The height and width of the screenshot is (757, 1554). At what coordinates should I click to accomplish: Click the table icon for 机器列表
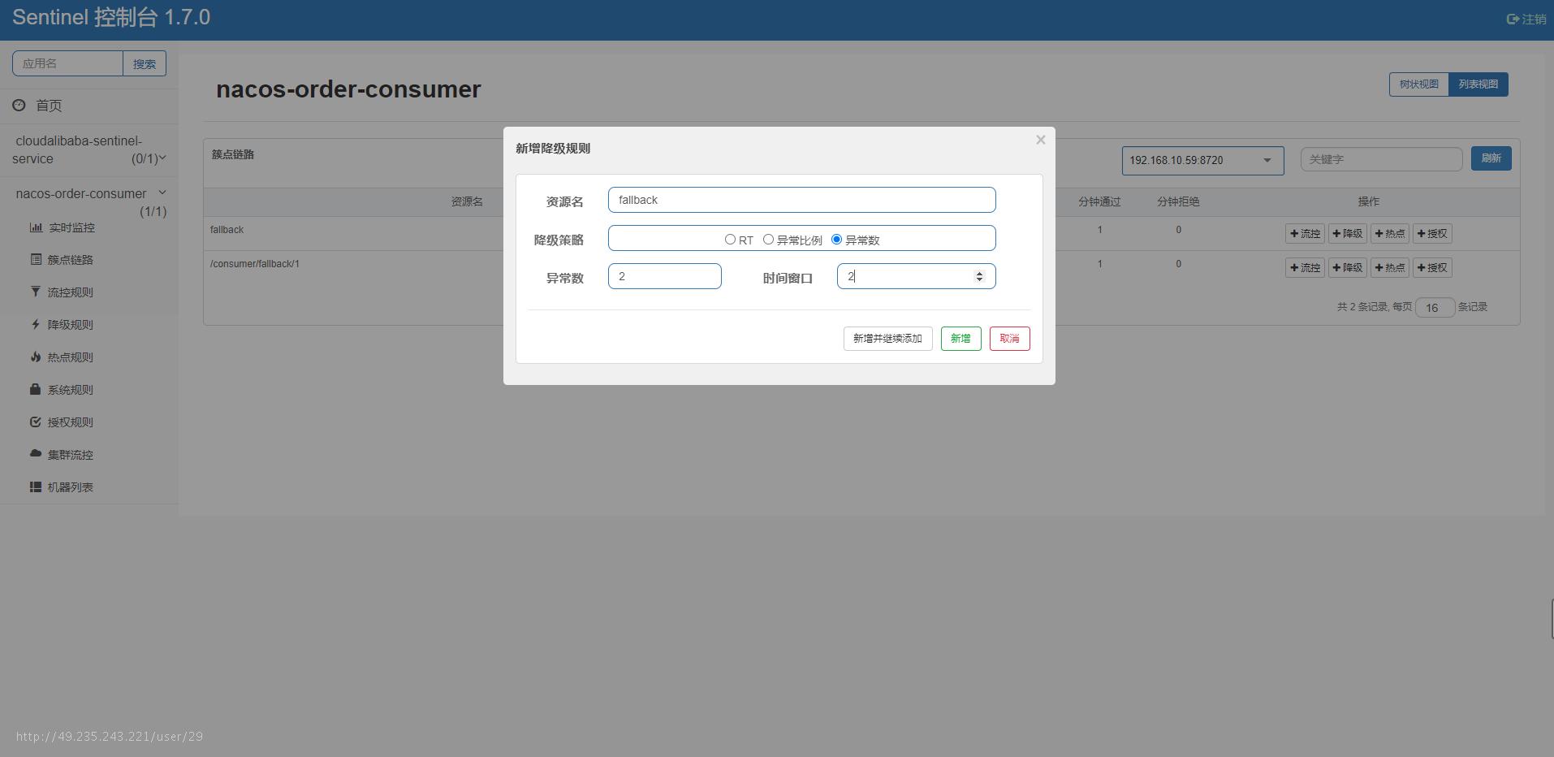pyautogui.click(x=36, y=487)
